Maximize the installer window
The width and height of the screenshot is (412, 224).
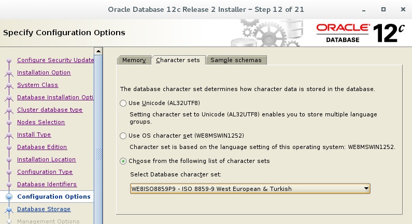[x=383, y=9]
